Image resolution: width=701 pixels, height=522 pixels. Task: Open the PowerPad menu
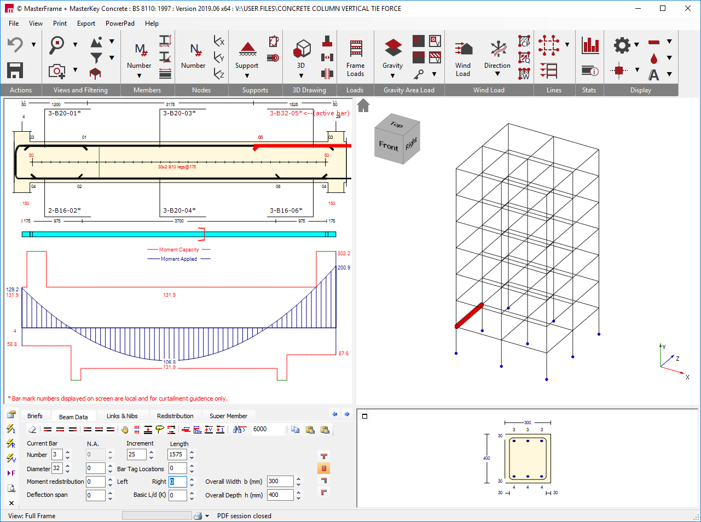coord(120,24)
